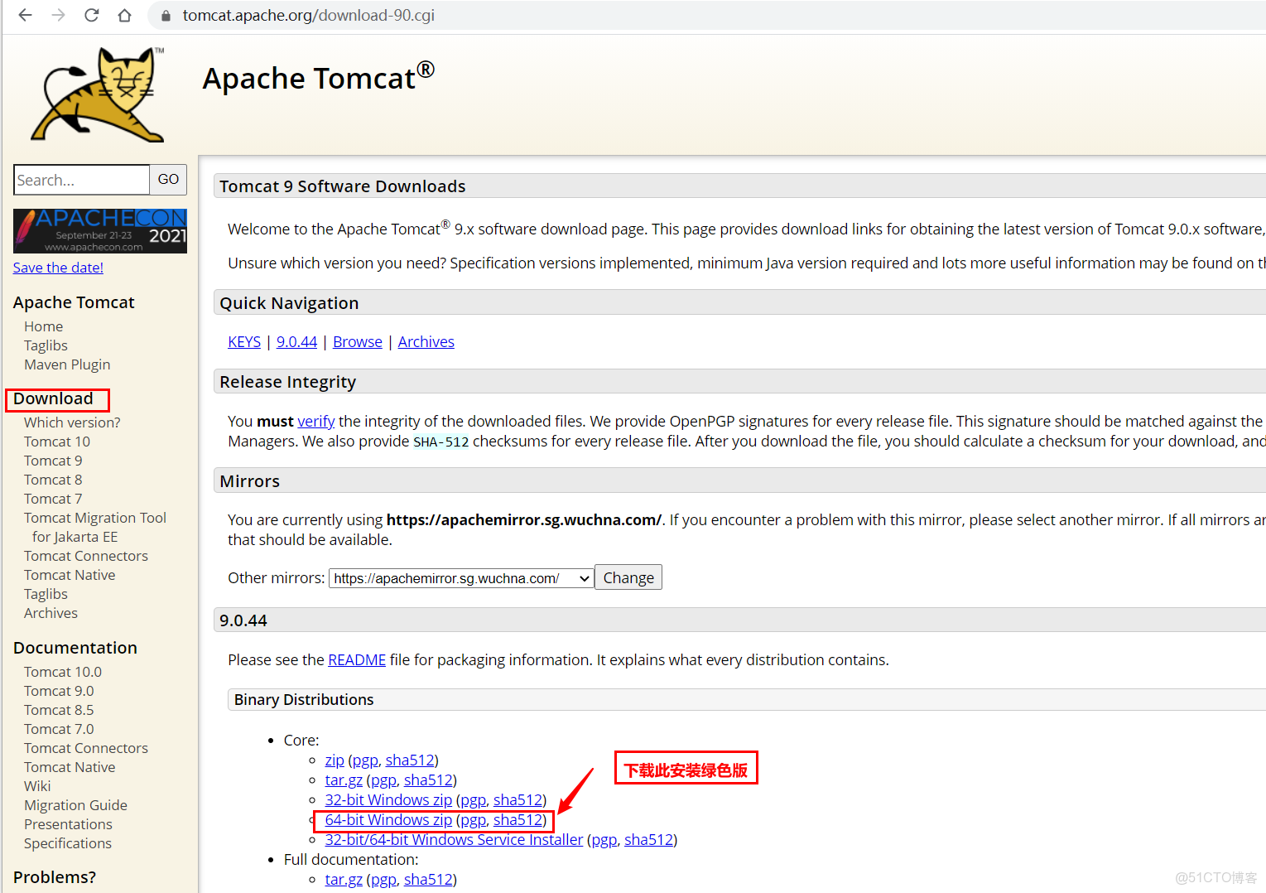Jump to 9.0.44 via Quick Navigation link
Image resolution: width=1266 pixels, height=893 pixels.
pos(296,341)
